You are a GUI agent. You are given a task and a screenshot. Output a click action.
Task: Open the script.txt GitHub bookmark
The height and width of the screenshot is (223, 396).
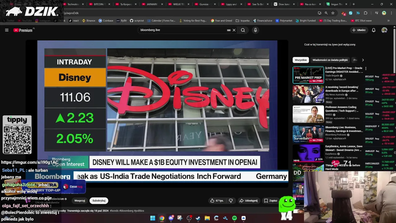coord(137,21)
